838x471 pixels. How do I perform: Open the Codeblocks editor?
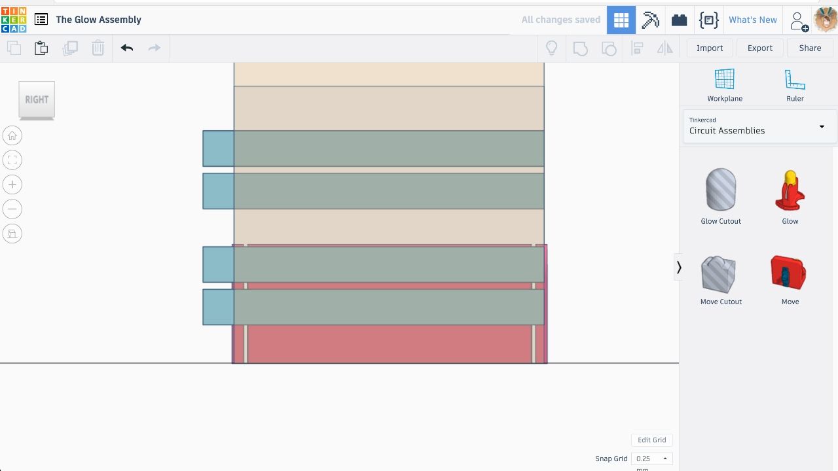click(708, 20)
